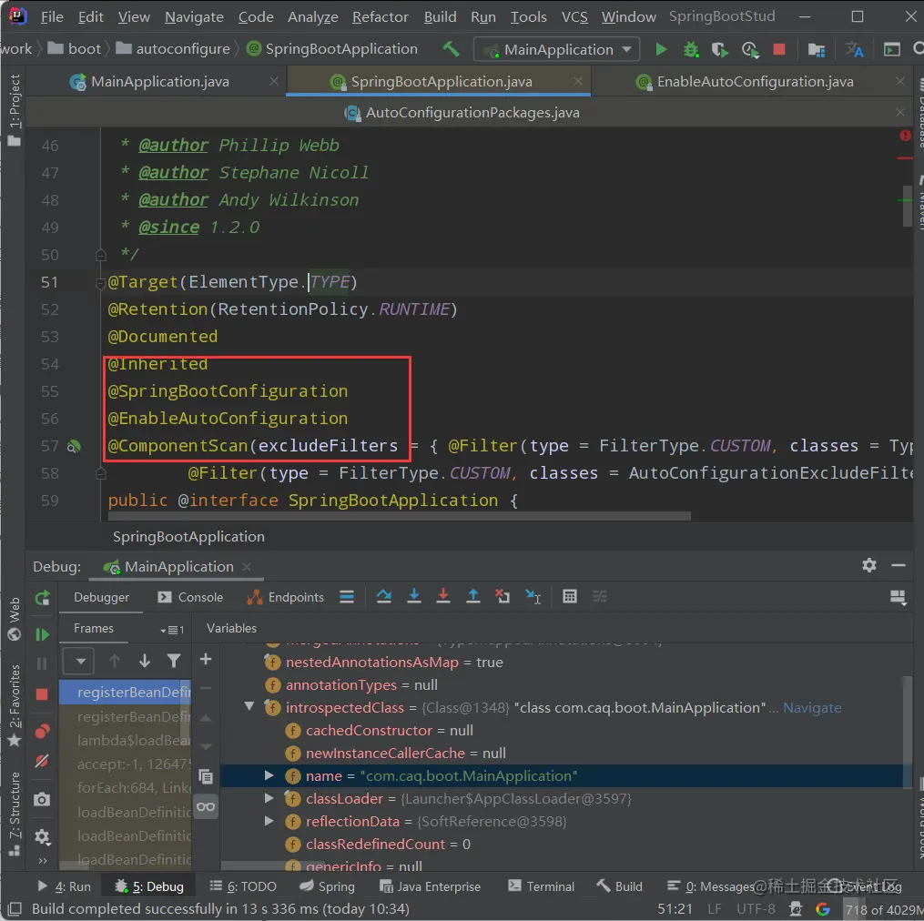The width and height of the screenshot is (924, 921).
Task: Select registerBeanDefi top highlighted frame
Action: pos(125,692)
